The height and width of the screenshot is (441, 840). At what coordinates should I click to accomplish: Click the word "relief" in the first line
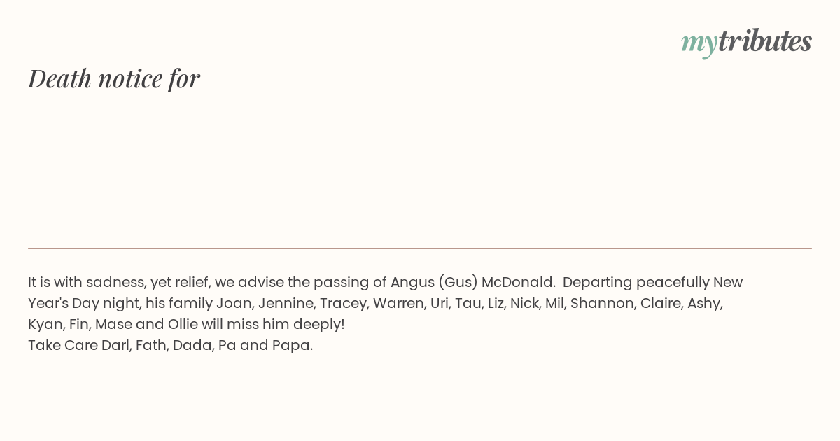[x=189, y=283]
